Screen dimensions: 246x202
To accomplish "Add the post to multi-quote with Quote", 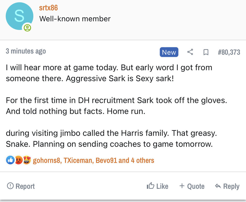I will (192, 186).
